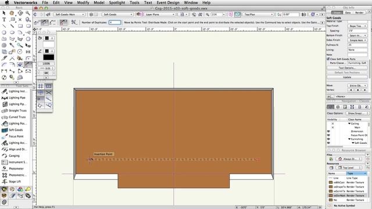The image size is (372, 209).
Task: Collapse the Ceiling class tree
Action: 349,124
